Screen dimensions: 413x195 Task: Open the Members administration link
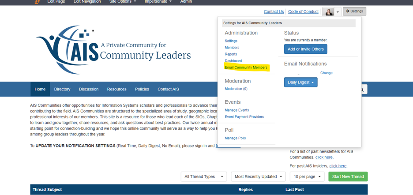click(232, 48)
